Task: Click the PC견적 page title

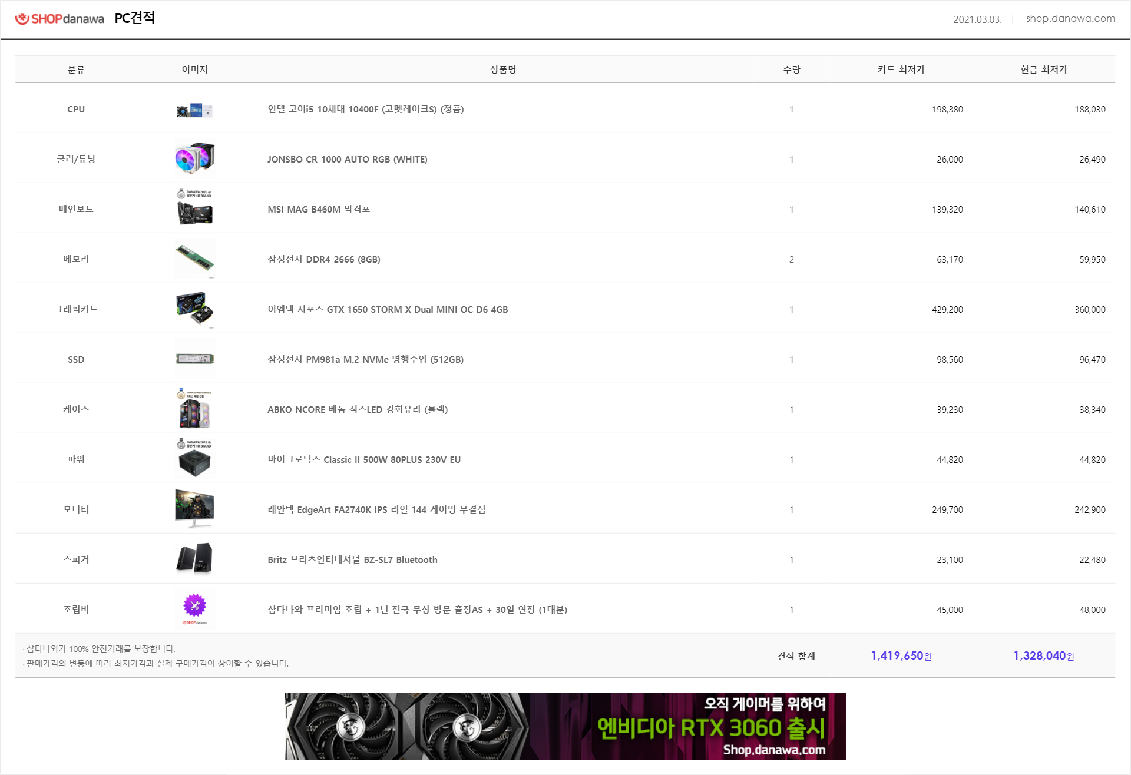Action: (135, 18)
